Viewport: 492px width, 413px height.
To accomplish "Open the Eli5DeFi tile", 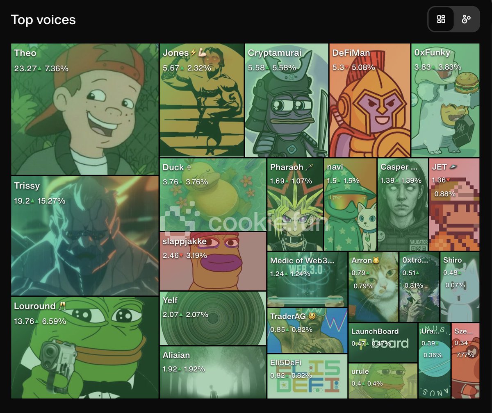I will 307,377.
